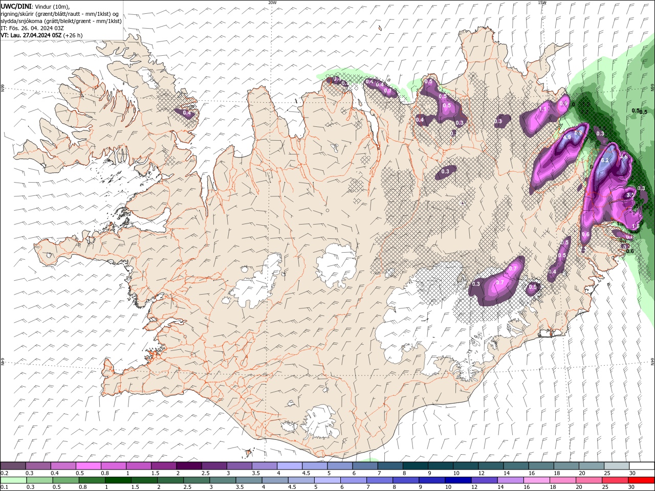Select the blue-grey 3.5 rain legend swatch
The height and width of the screenshot is (491, 655).
click(x=249, y=480)
